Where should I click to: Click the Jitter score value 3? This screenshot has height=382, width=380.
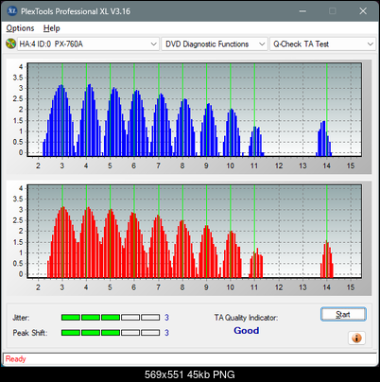point(166,318)
